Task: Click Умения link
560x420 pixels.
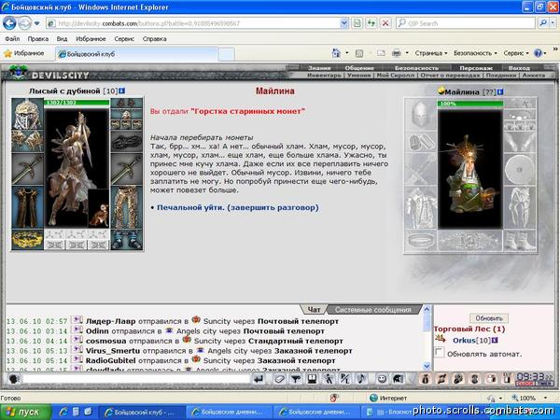Action: (358, 76)
